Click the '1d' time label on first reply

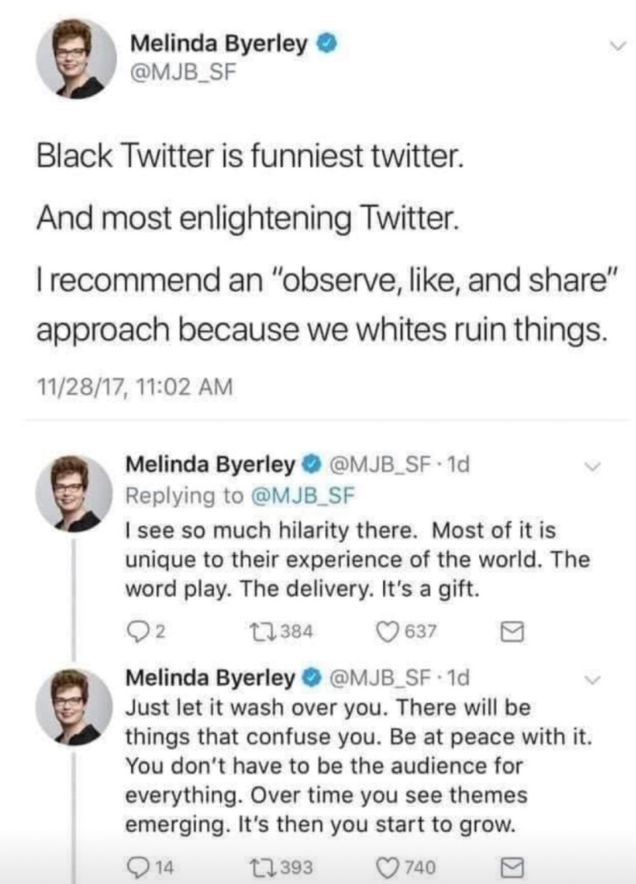(460, 467)
